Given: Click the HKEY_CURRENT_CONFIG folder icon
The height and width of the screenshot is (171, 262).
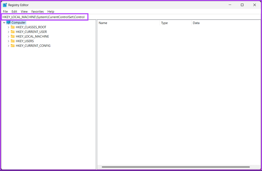Looking at the screenshot, I should click(x=13, y=45).
